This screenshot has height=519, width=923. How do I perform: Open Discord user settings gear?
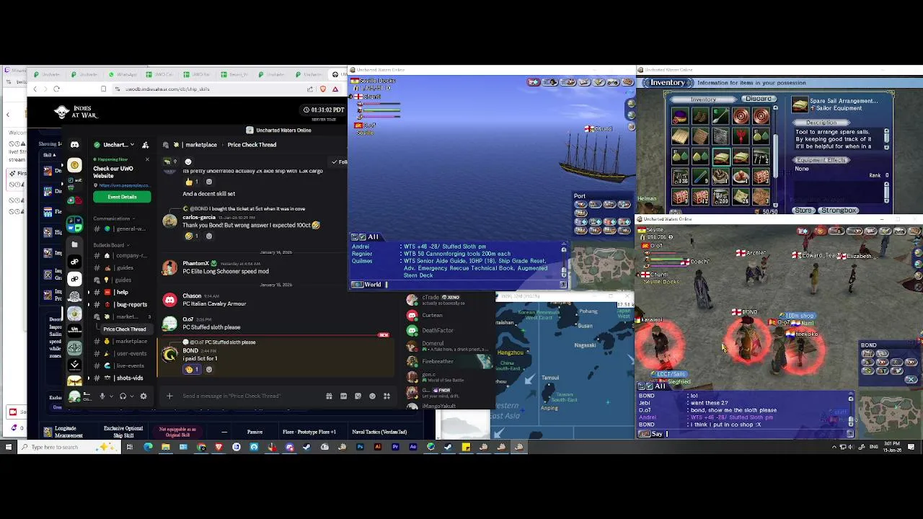click(143, 396)
